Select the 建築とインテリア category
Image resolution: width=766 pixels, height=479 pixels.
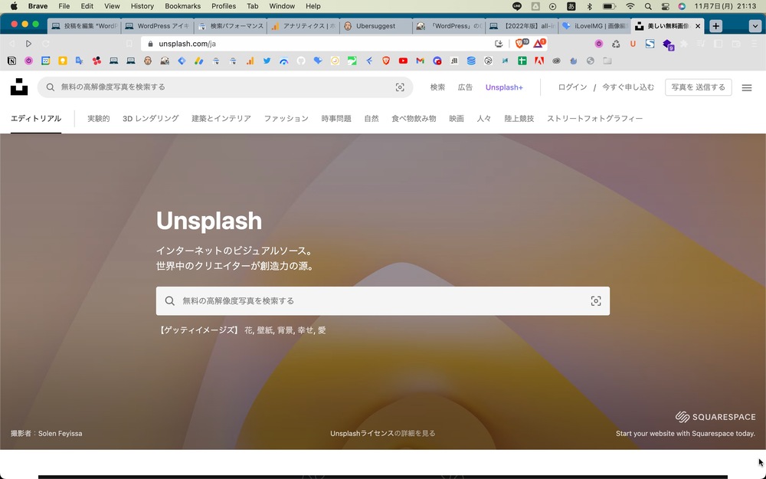pos(221,118)
